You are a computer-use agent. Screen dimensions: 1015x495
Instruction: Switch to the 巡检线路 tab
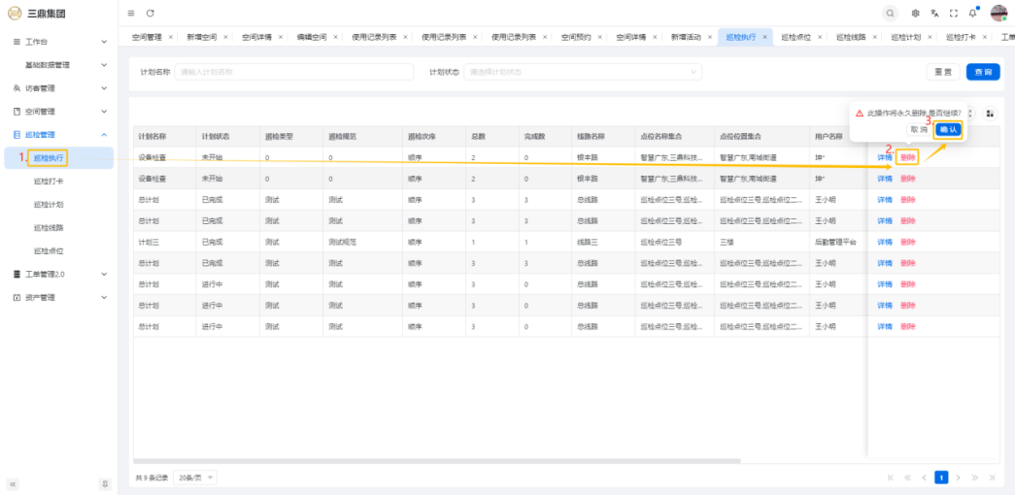pos(852,37)
